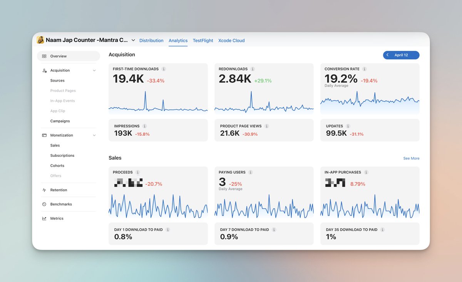Click the 99.5K updates value

336,133
